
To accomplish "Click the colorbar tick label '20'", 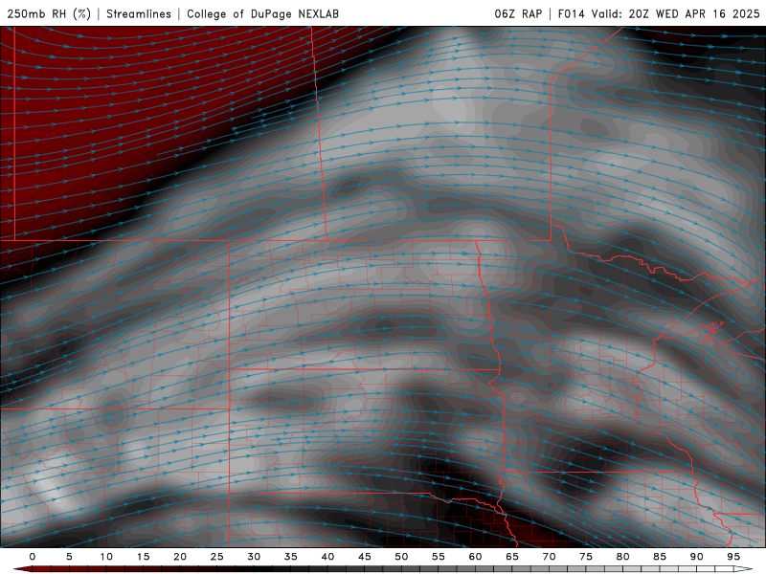I will tap(180, 557).
